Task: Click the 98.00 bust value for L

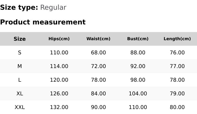Action: coord(138,80)
